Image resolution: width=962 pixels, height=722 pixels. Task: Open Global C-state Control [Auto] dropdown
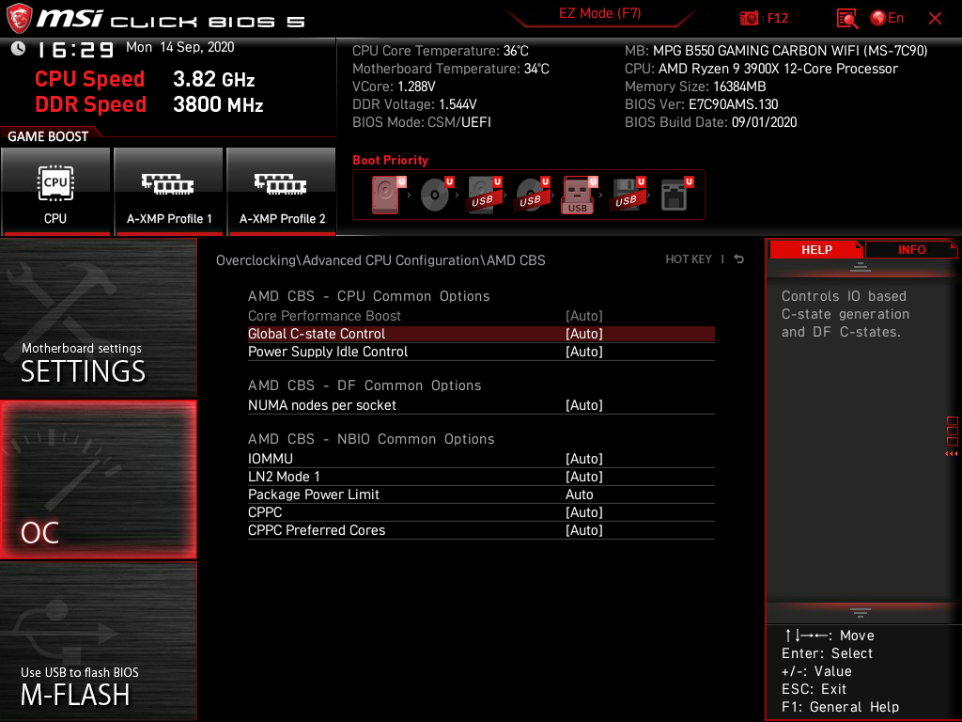[x=584, y=334]
